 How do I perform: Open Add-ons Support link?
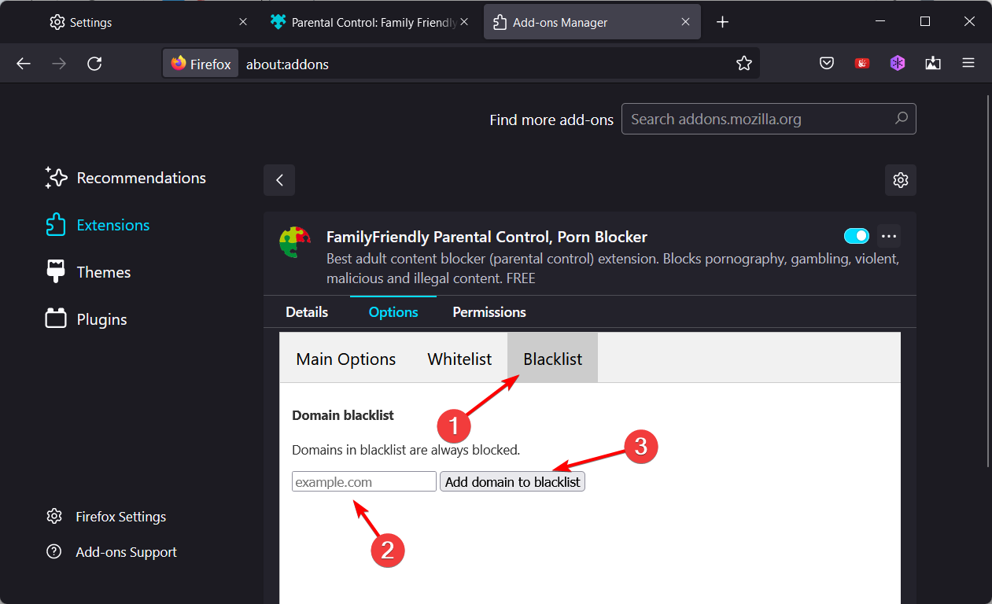[x=112, y=552]
